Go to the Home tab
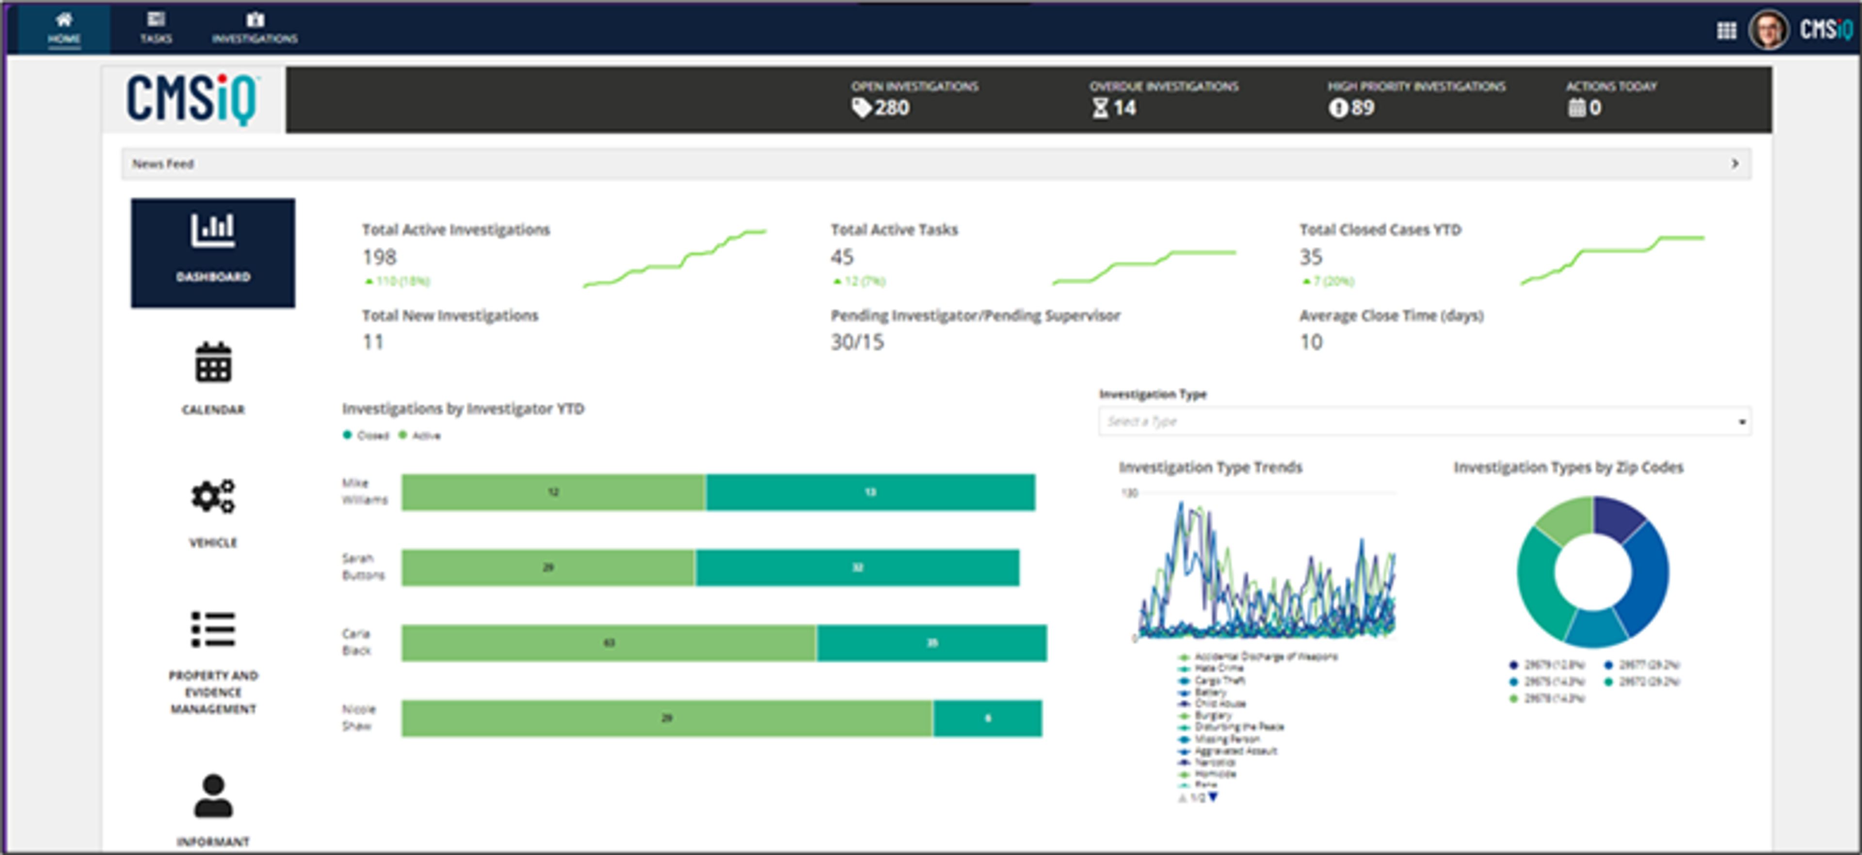This screenshot has height=855, width=1862. point(64,28)
